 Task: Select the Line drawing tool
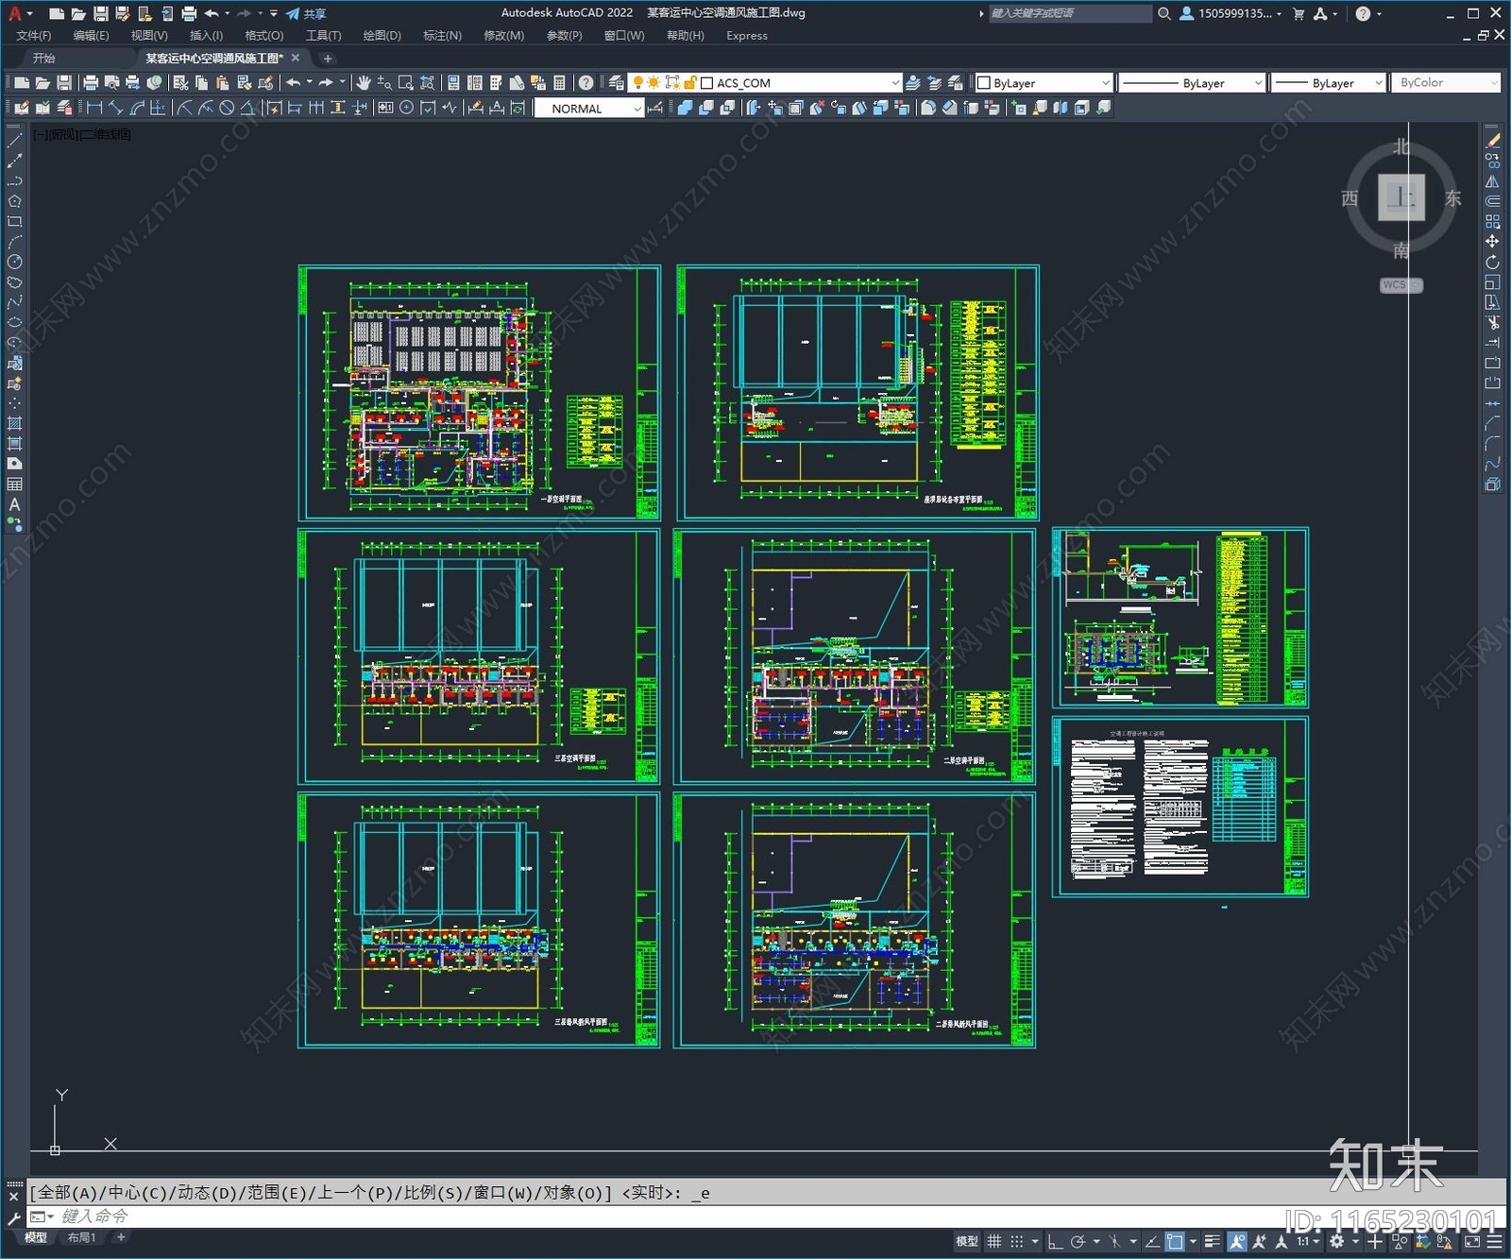pos(14,140)
